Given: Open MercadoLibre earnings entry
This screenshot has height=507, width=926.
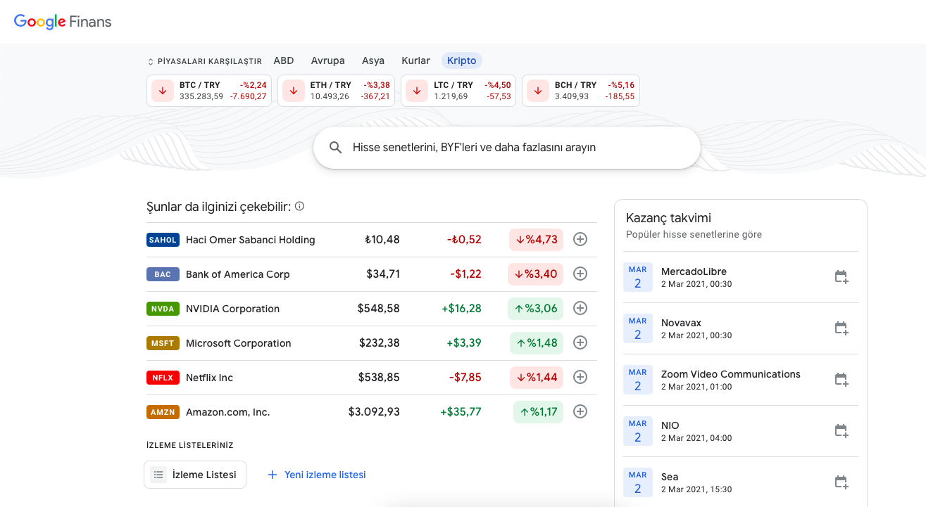Looking at the screenshot, I should (741, 277).
